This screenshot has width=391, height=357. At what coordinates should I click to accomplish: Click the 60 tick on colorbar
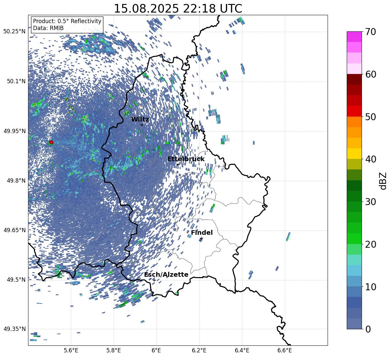(x=371, y=74)
